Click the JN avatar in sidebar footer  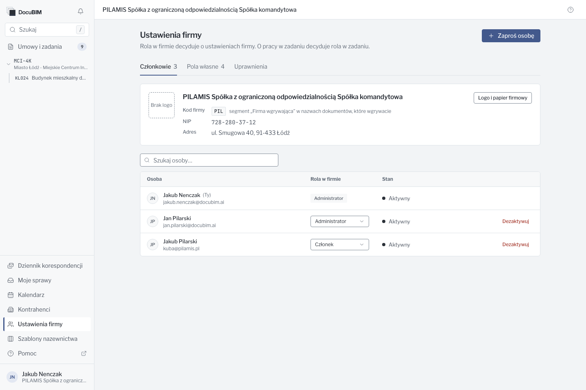click(x=12, y=377)
